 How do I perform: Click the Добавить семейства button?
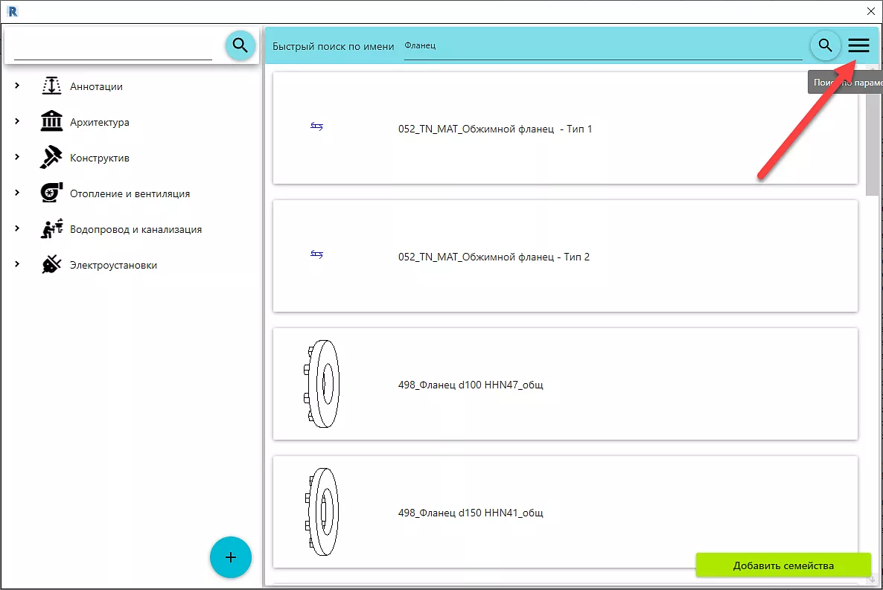[782, 565]
